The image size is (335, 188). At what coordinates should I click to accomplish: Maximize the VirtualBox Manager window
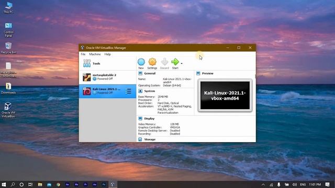point(239,48)
